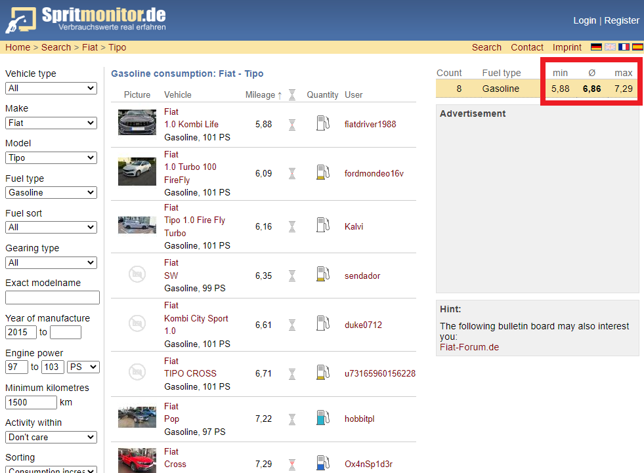Open the Model dropdown showing Tipo
The image size is (644, 473).
tap(51, 158)
